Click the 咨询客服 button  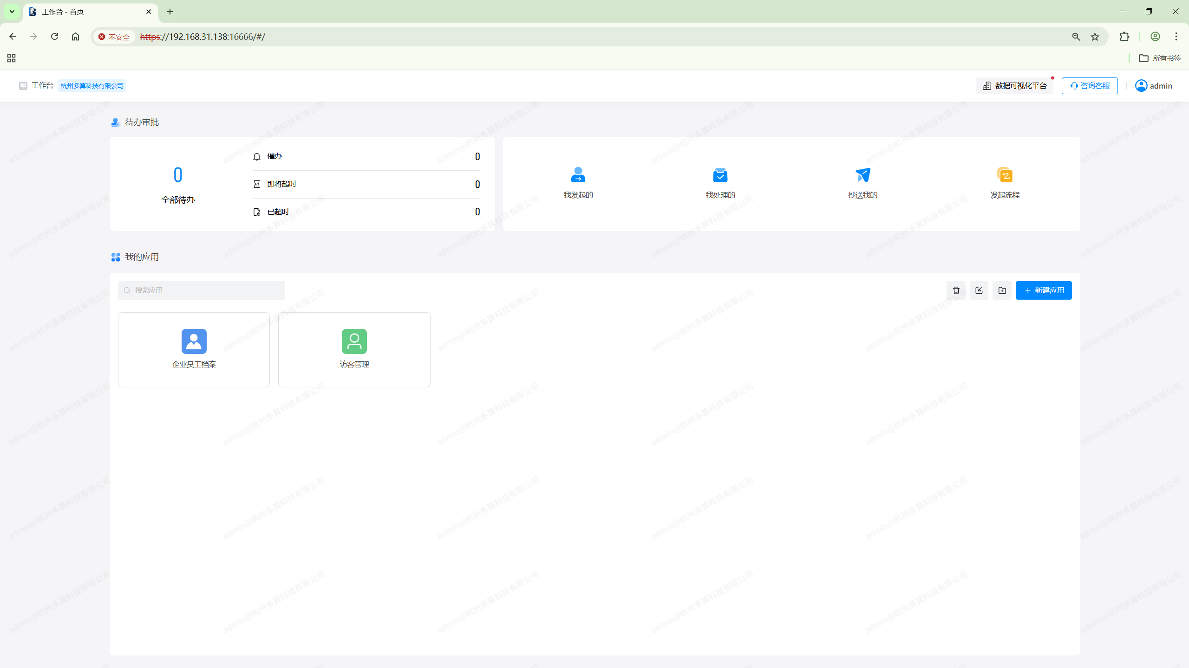(x=1089, y=86)
